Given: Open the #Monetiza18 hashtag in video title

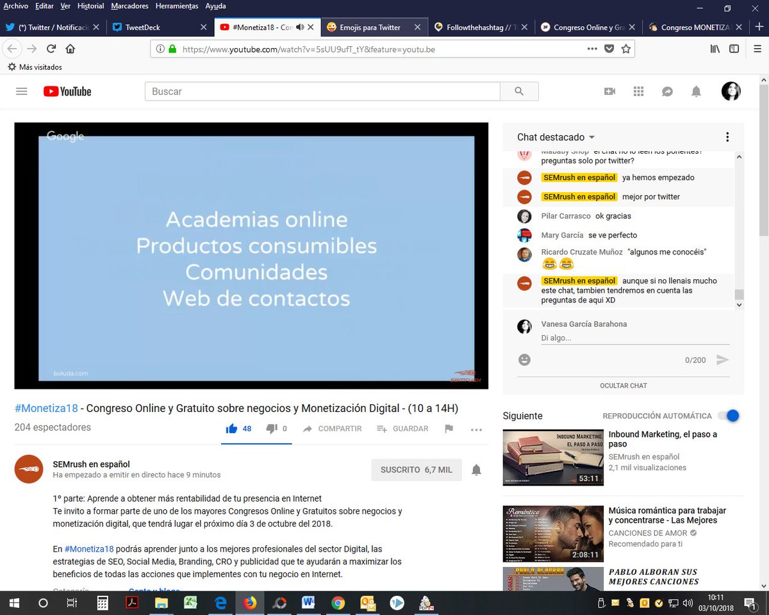Looking at the screenshot, I should 46,408.
